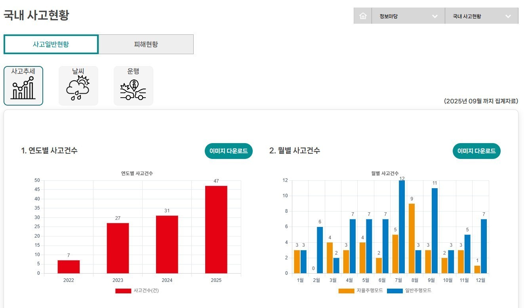Image resolution: width=526 pixels, height=308 pixels.
Task: Select the 운행 car crash icon
Action: pyautogui.click(x=133, y=86)
